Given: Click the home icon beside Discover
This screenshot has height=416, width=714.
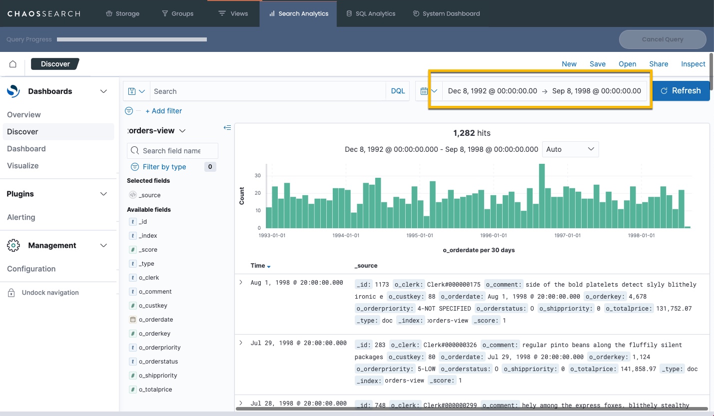Looking at the screenshot, I should point(13,64).
